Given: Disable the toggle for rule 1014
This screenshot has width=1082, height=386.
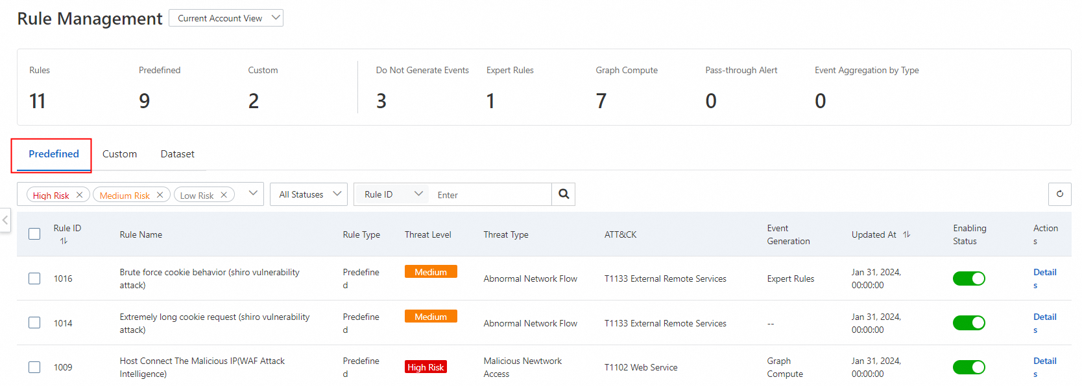Looking at the screenshot, I should [x=968, y=323].
